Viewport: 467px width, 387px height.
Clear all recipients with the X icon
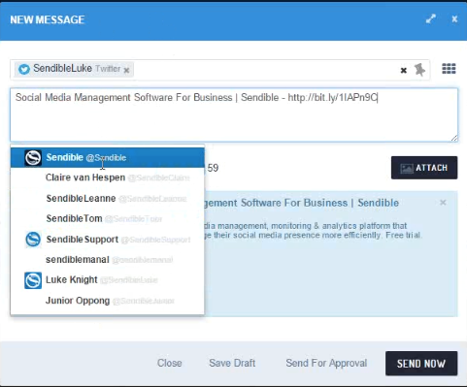tap(404, 70)
